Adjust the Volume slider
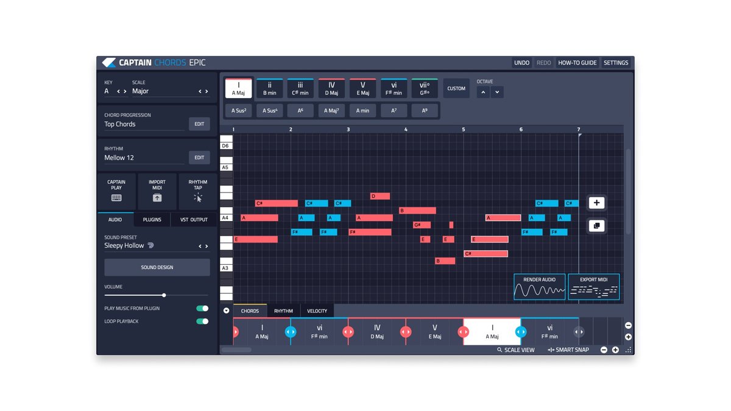This screenshot has width=731, height=411. coord(163,295)
